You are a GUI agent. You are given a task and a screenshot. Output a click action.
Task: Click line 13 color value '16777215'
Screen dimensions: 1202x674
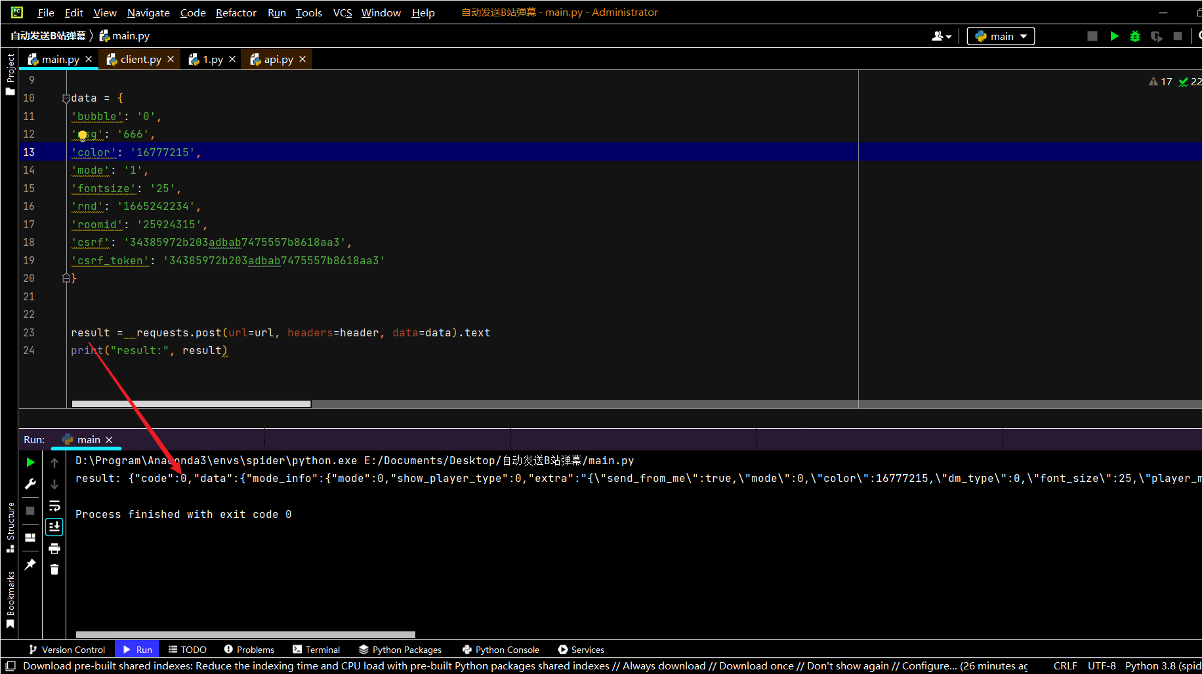(x=162, y=152)
